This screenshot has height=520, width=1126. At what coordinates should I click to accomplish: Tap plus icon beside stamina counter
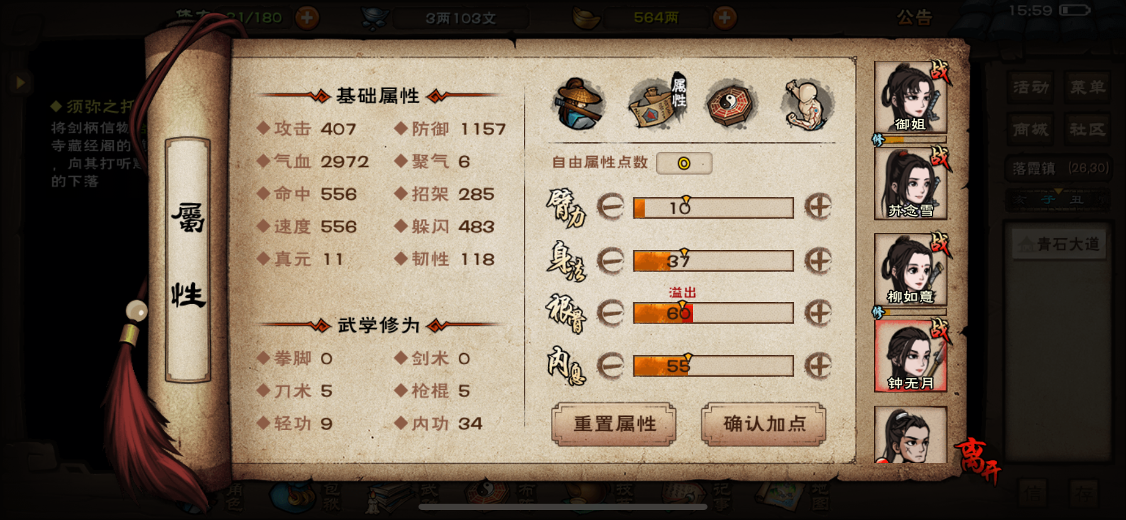pyautogui.click(x=307, y=18)
